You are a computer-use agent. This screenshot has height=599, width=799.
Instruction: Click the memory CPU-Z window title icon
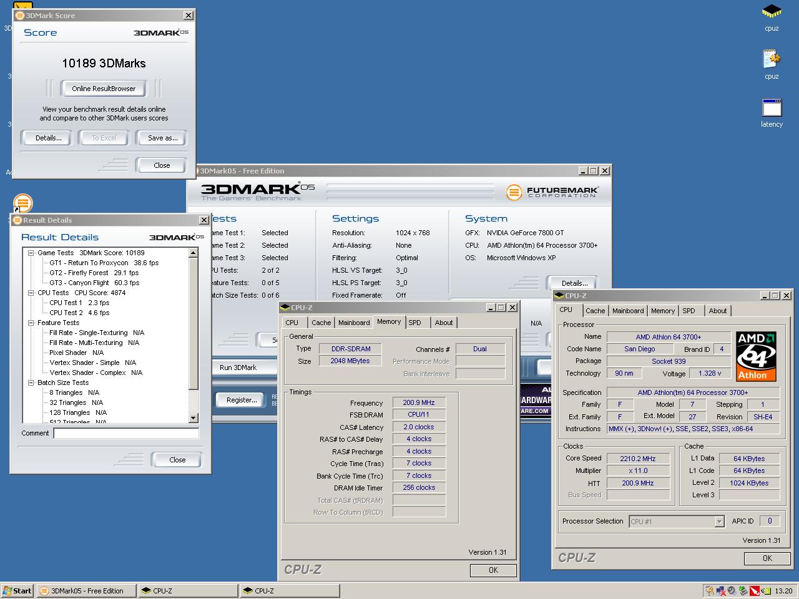tap(285, 308)
